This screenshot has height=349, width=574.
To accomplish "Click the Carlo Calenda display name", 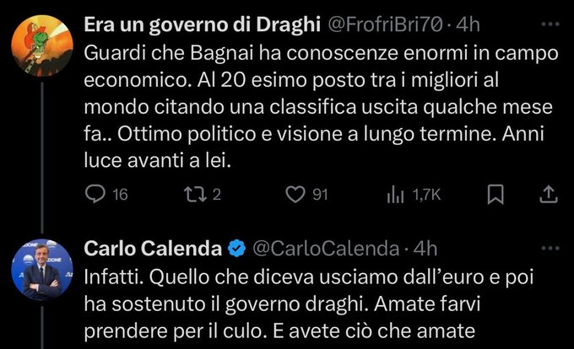I will [x=150, y=249].
